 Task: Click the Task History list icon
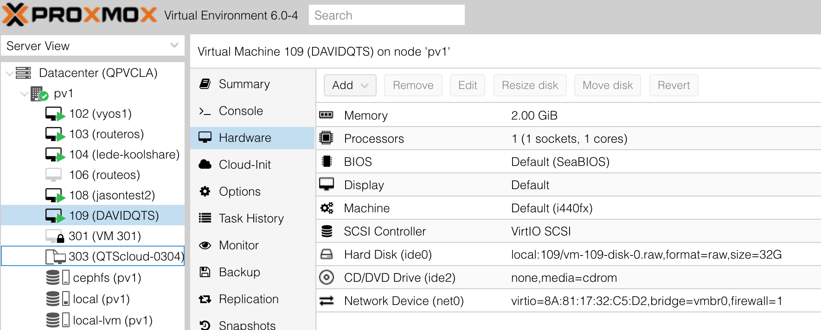(205, 218)
